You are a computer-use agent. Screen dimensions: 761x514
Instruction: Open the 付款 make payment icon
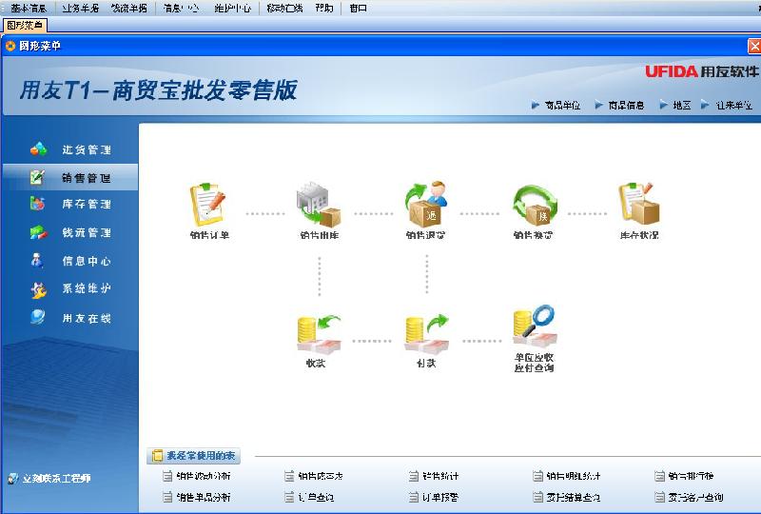click(x=426, y=334)
